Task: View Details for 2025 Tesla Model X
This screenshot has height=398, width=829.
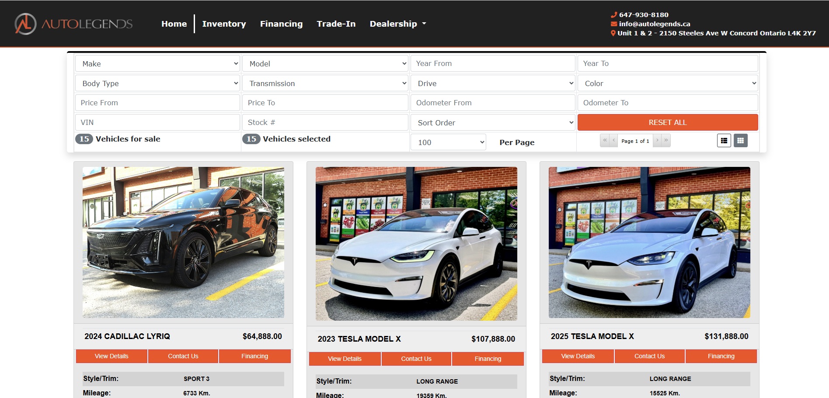Action: (x=578, y=356)
